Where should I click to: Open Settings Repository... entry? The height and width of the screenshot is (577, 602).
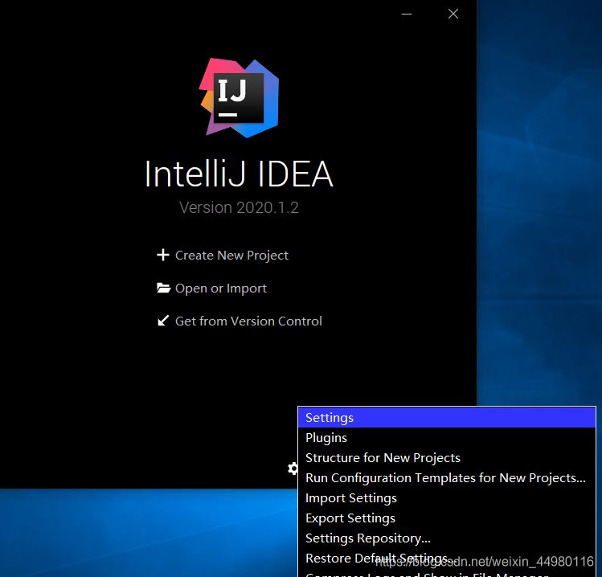coord(447,538)
